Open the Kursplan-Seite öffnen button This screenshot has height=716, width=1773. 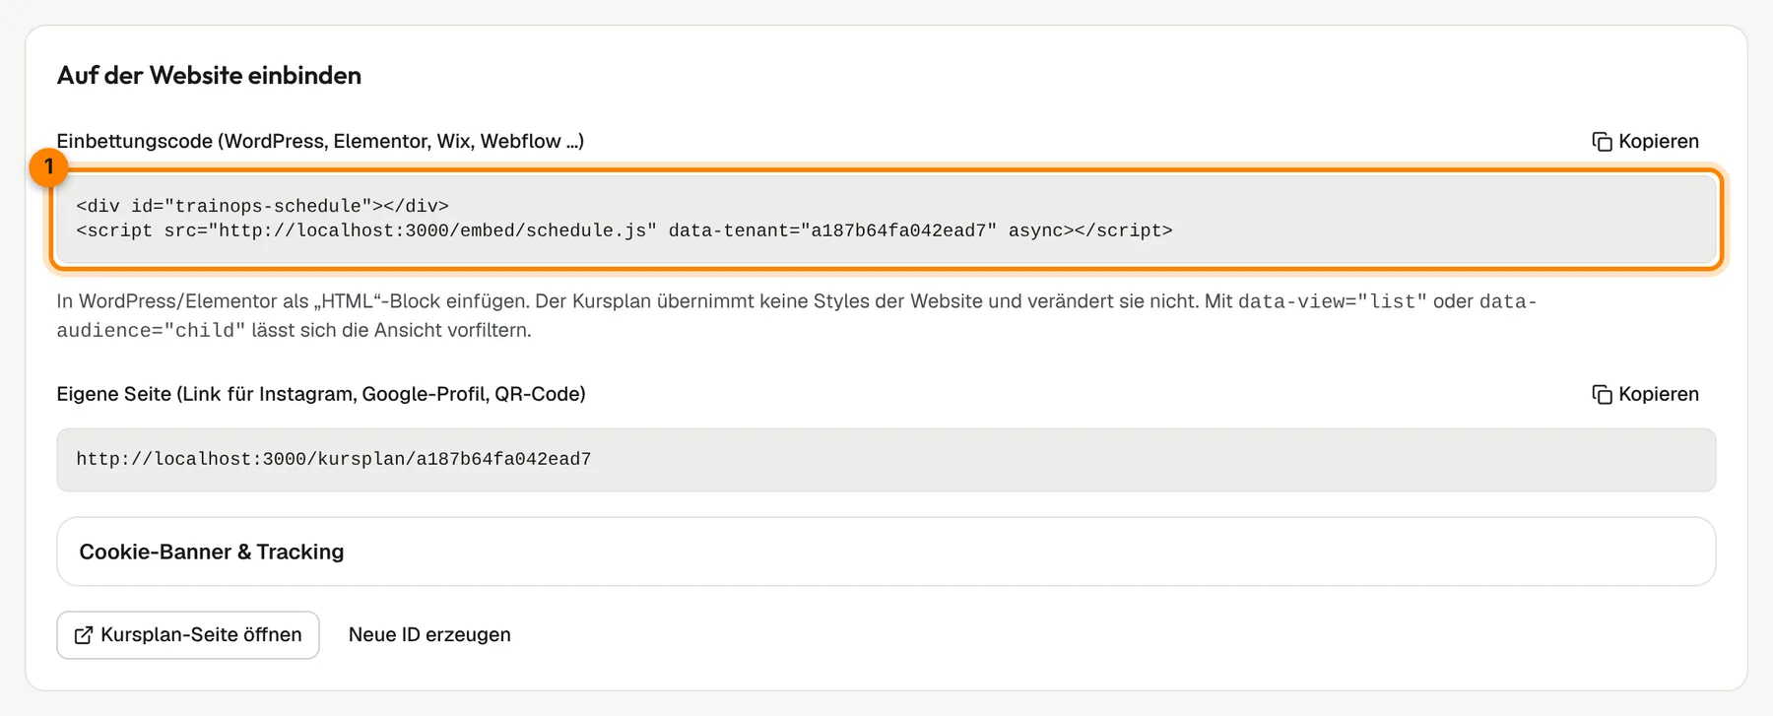coord(188,635)
